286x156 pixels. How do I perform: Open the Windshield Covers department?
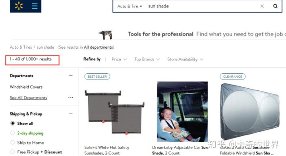26,87
